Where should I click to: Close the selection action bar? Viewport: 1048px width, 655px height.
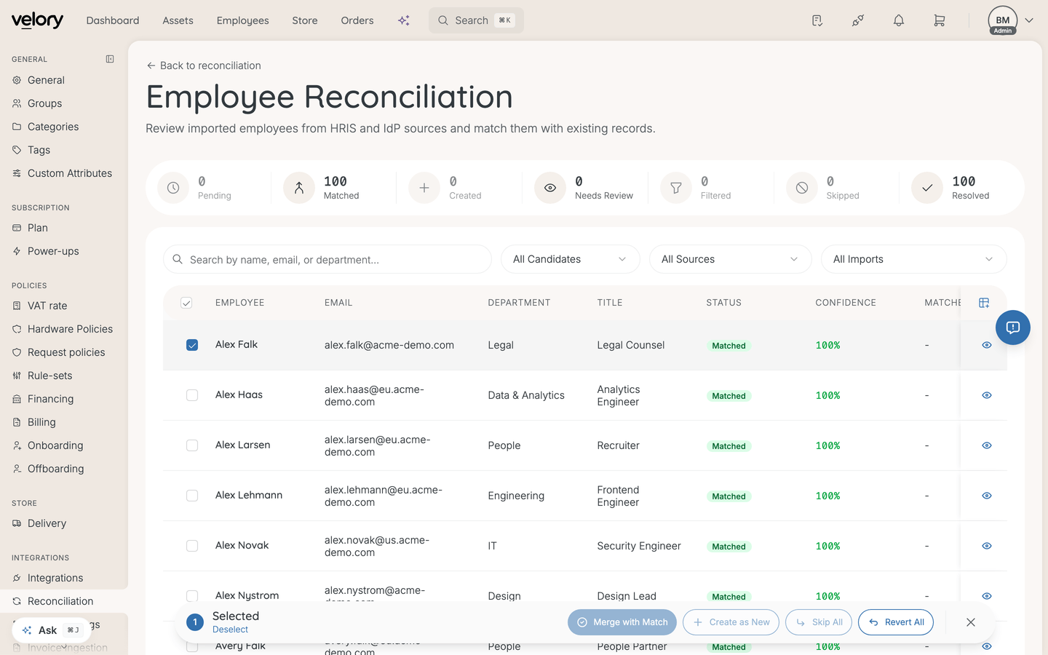coord(971,622)
